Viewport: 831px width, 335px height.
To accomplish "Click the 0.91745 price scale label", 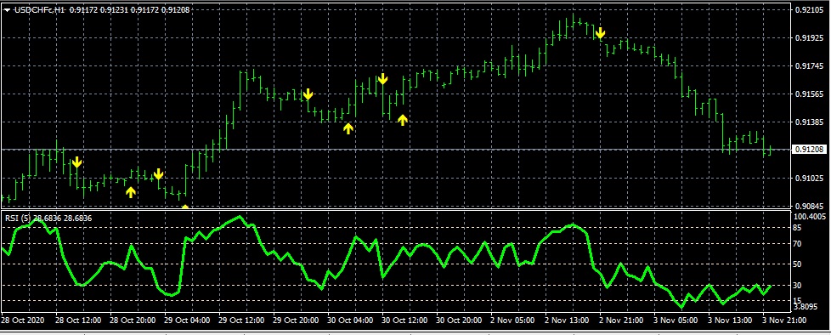I will pyautogui.click(x=809, y=66).
